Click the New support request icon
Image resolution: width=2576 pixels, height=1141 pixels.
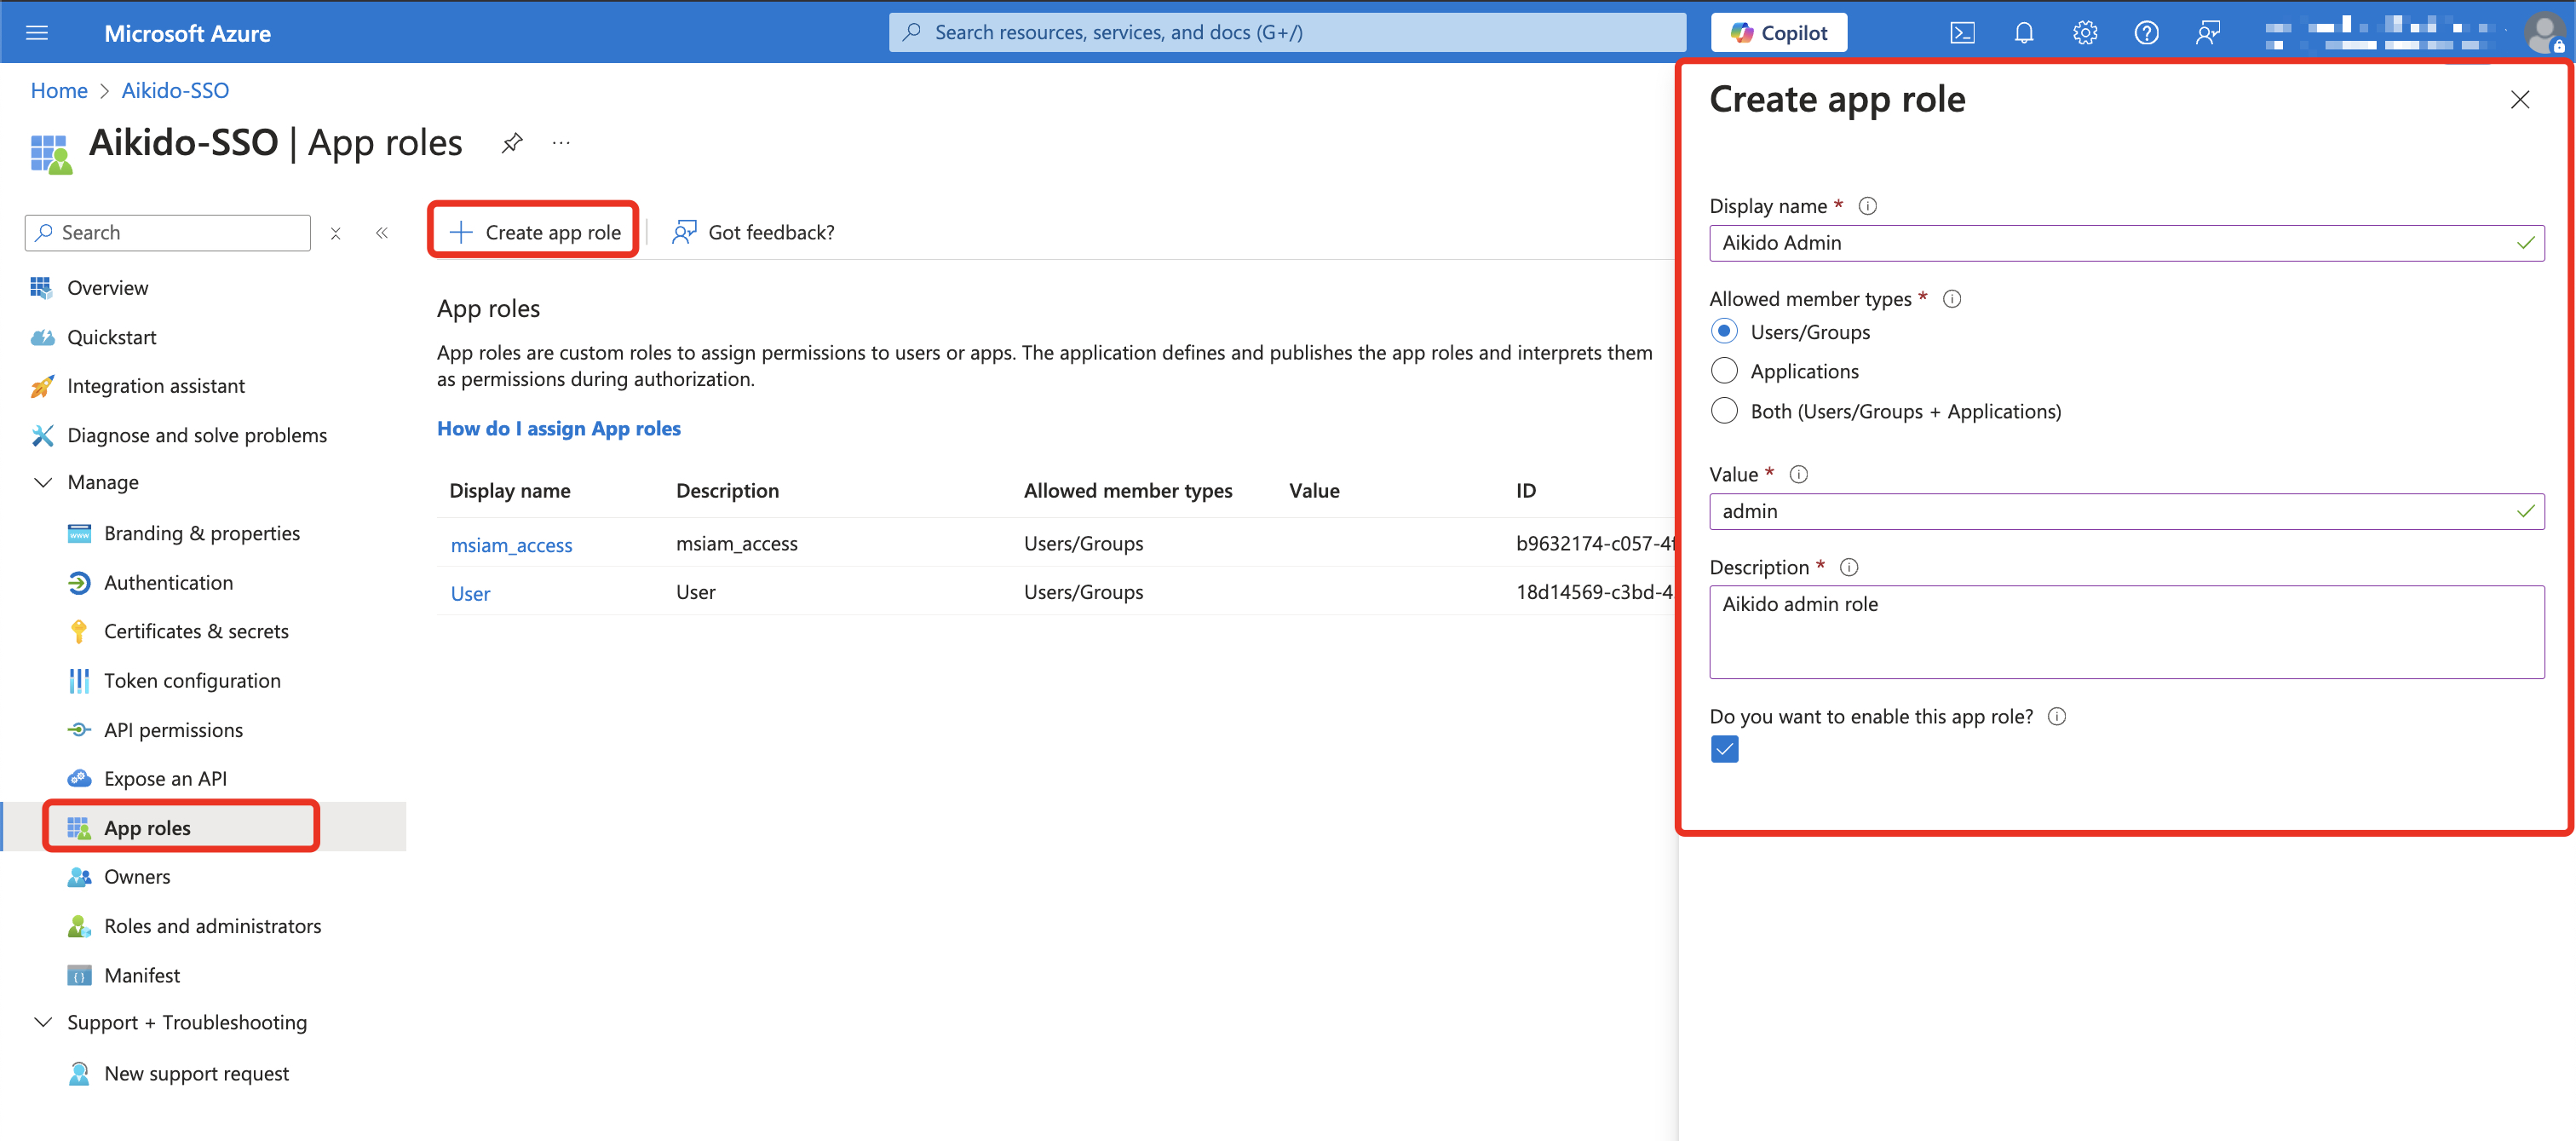click(x=79, y=1073)
